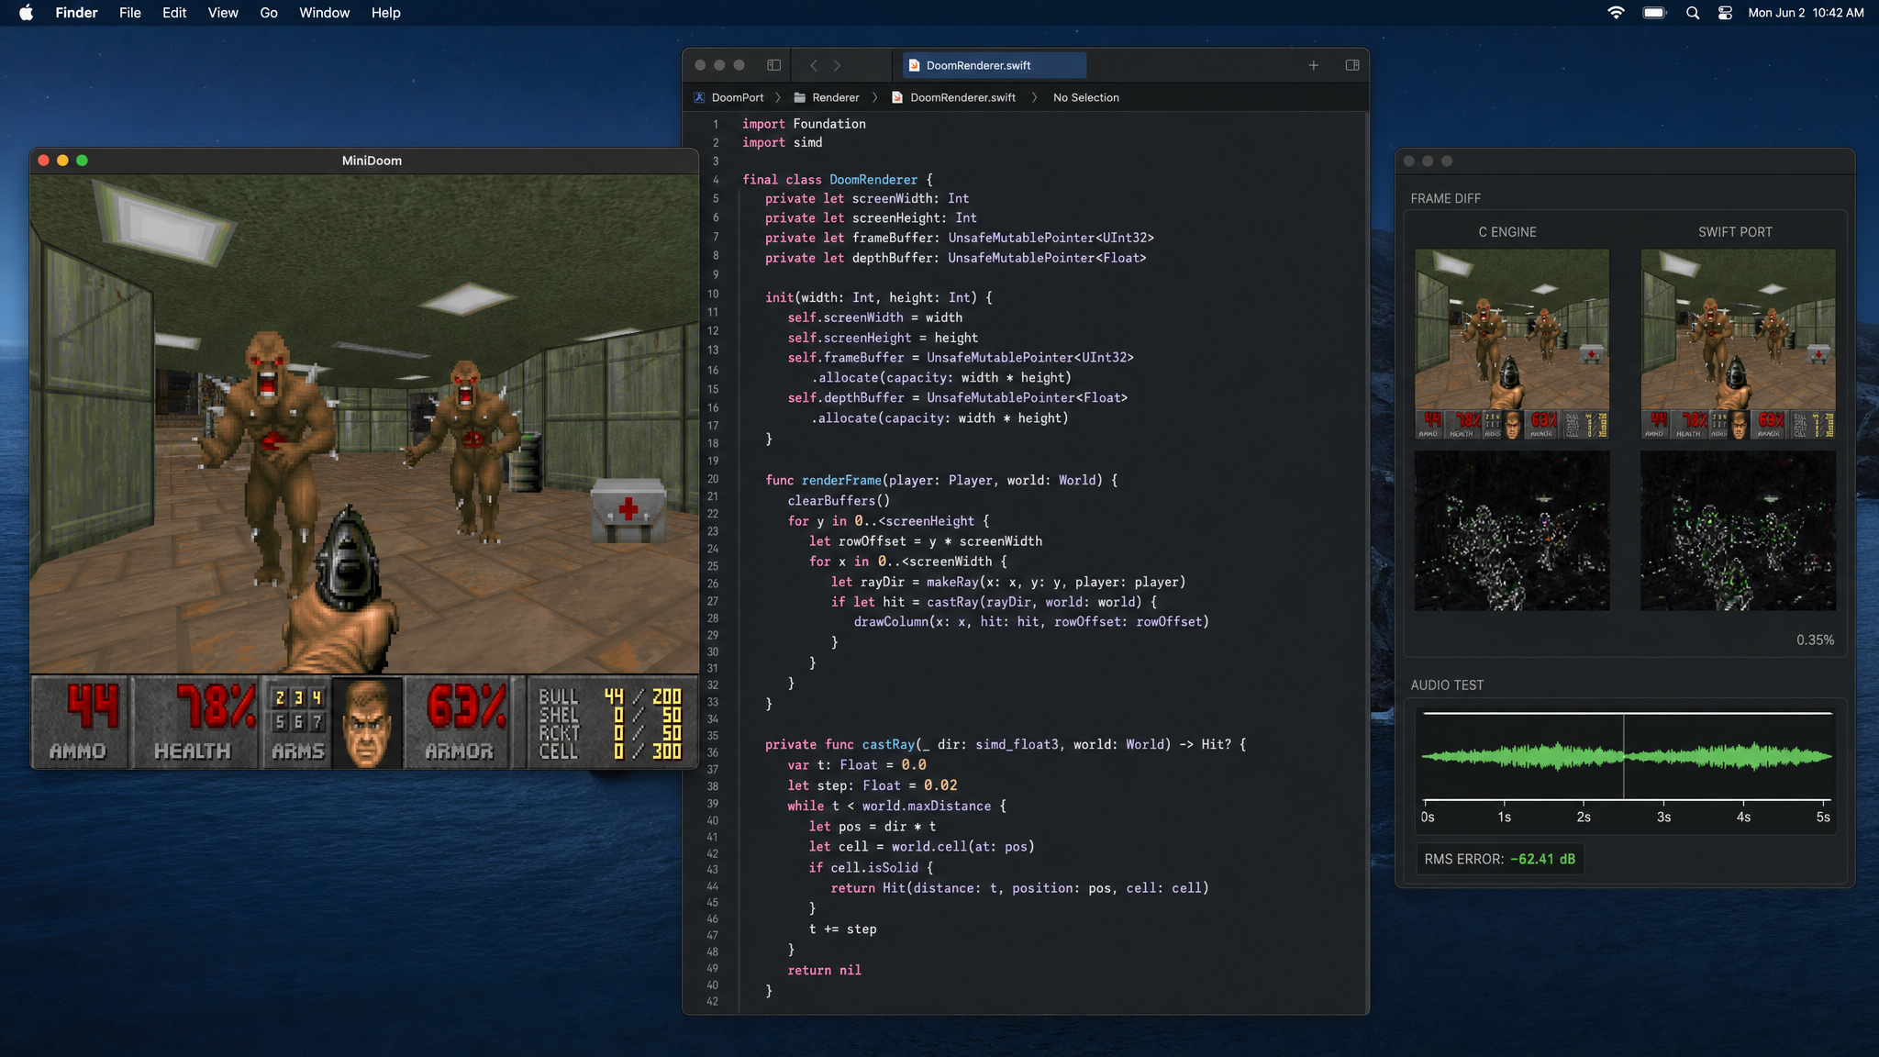Click the CELL ammo row in MiniDoom

[x=609, y=751]
